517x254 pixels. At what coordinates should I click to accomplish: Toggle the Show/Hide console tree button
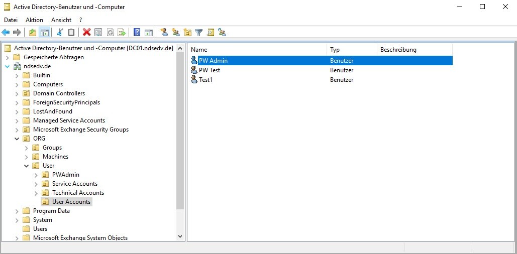pyautogui.click(x=44, y=33)
